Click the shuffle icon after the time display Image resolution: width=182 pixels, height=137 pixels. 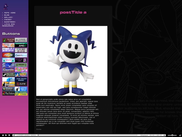(164, 135)
